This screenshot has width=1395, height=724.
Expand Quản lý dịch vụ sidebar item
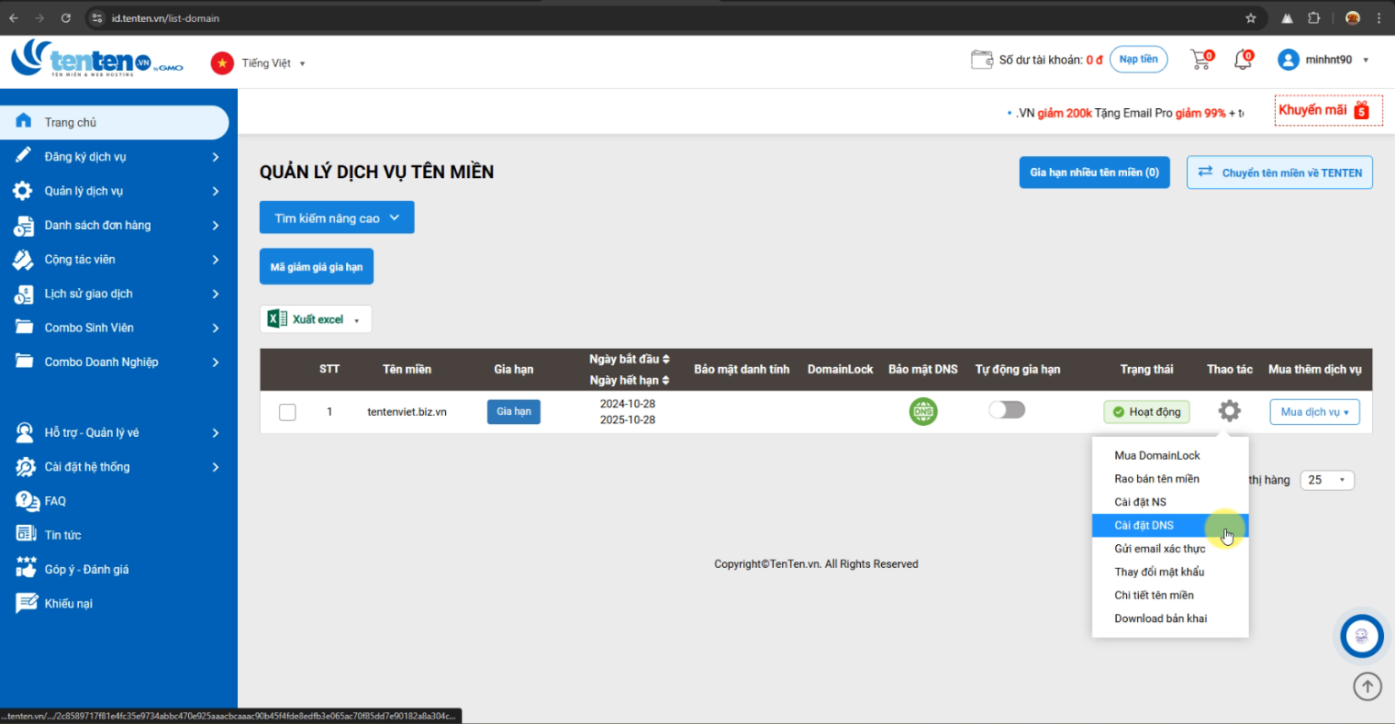tap(116, 191)
